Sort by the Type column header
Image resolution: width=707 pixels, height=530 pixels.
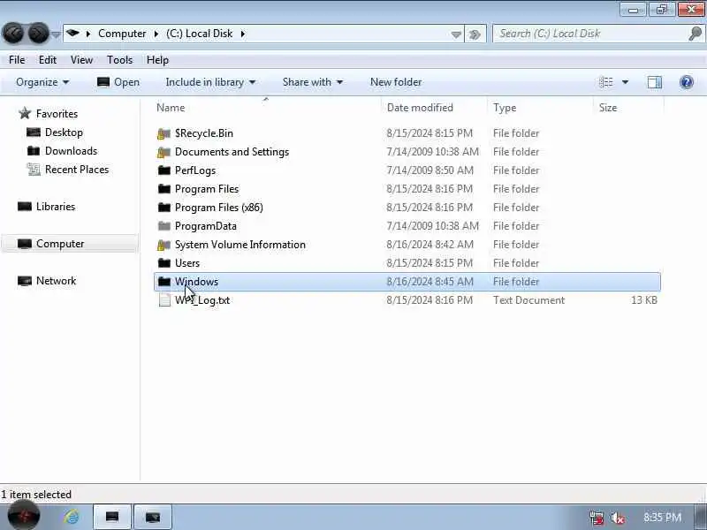(x=541, y=108)
